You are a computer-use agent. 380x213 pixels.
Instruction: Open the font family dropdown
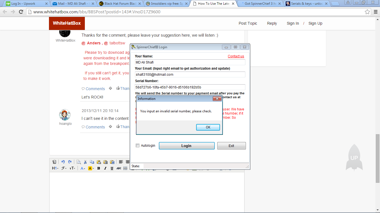[x=64, y=168]
